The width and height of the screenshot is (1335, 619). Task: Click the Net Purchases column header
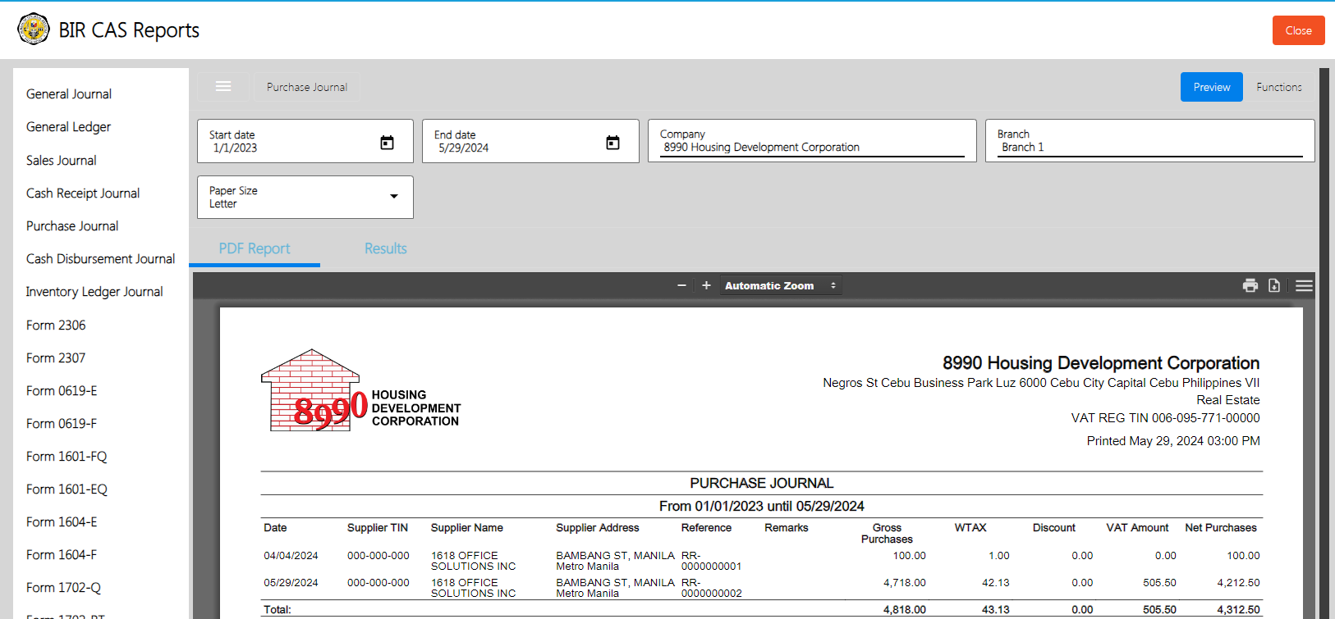click(1221, 528)
